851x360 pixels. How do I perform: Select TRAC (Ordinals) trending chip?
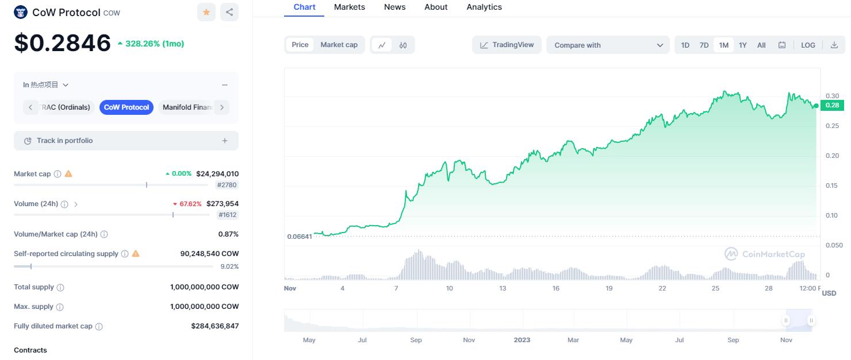coord(66,107)
